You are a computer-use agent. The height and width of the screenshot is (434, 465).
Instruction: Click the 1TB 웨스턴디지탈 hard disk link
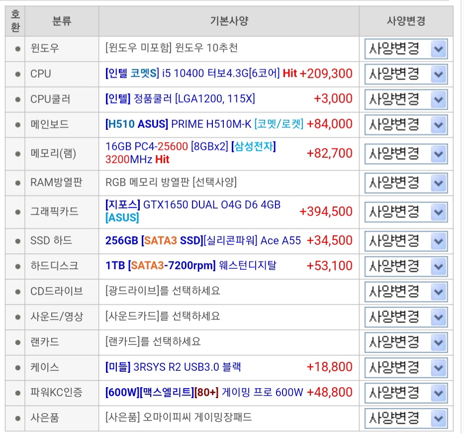tap(190, 265)
